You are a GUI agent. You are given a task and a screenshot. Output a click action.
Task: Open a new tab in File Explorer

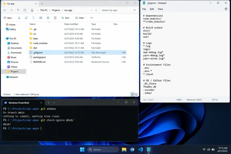[42, 4]
